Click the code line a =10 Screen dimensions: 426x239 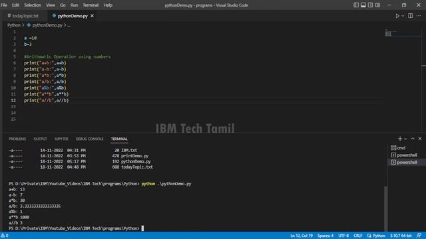[x=30, y=38]
